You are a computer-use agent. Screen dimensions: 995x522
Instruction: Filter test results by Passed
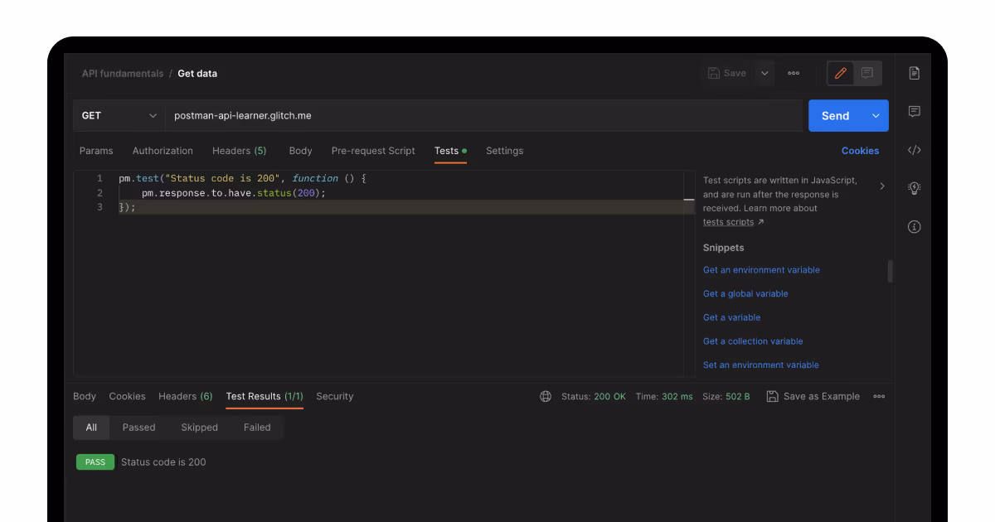point(138,428)
